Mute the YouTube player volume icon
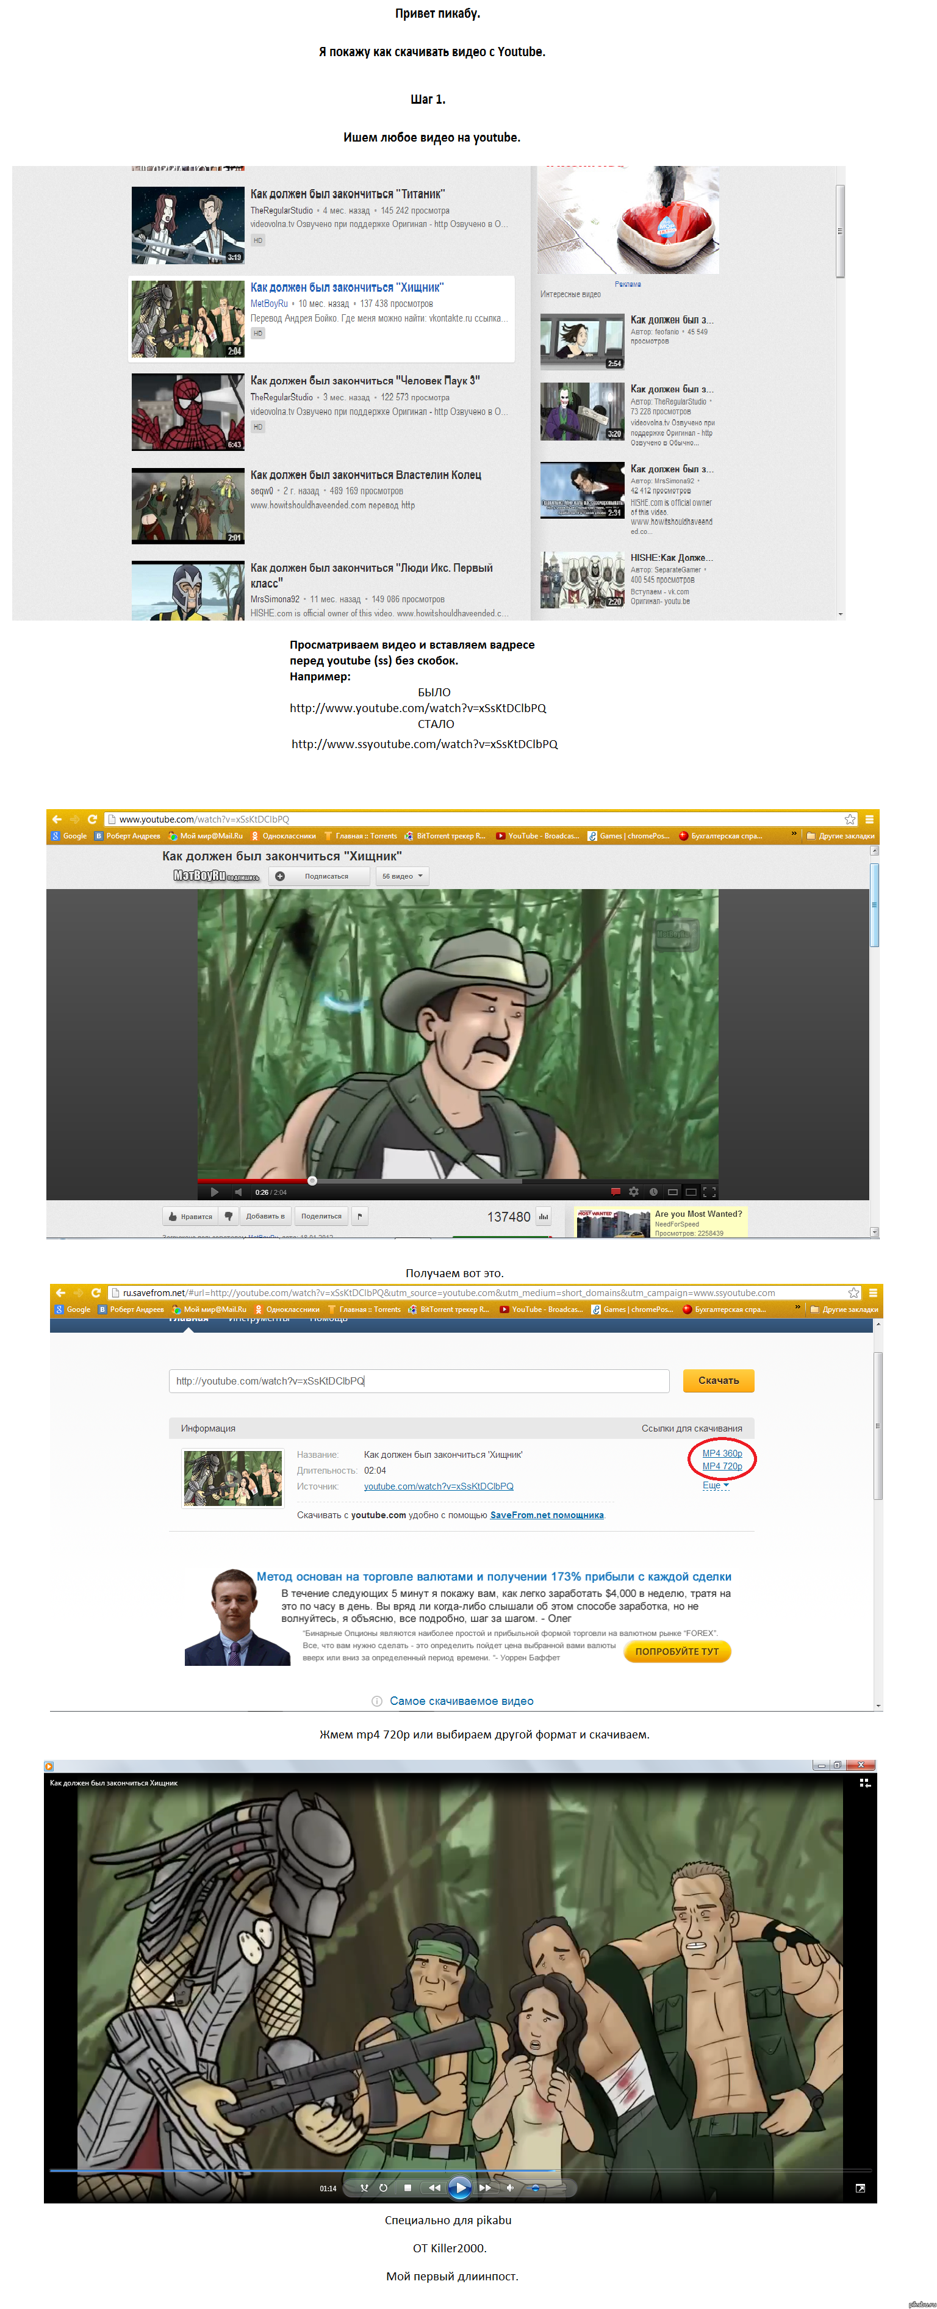The image size is (937, 2309). point(239,1192)
